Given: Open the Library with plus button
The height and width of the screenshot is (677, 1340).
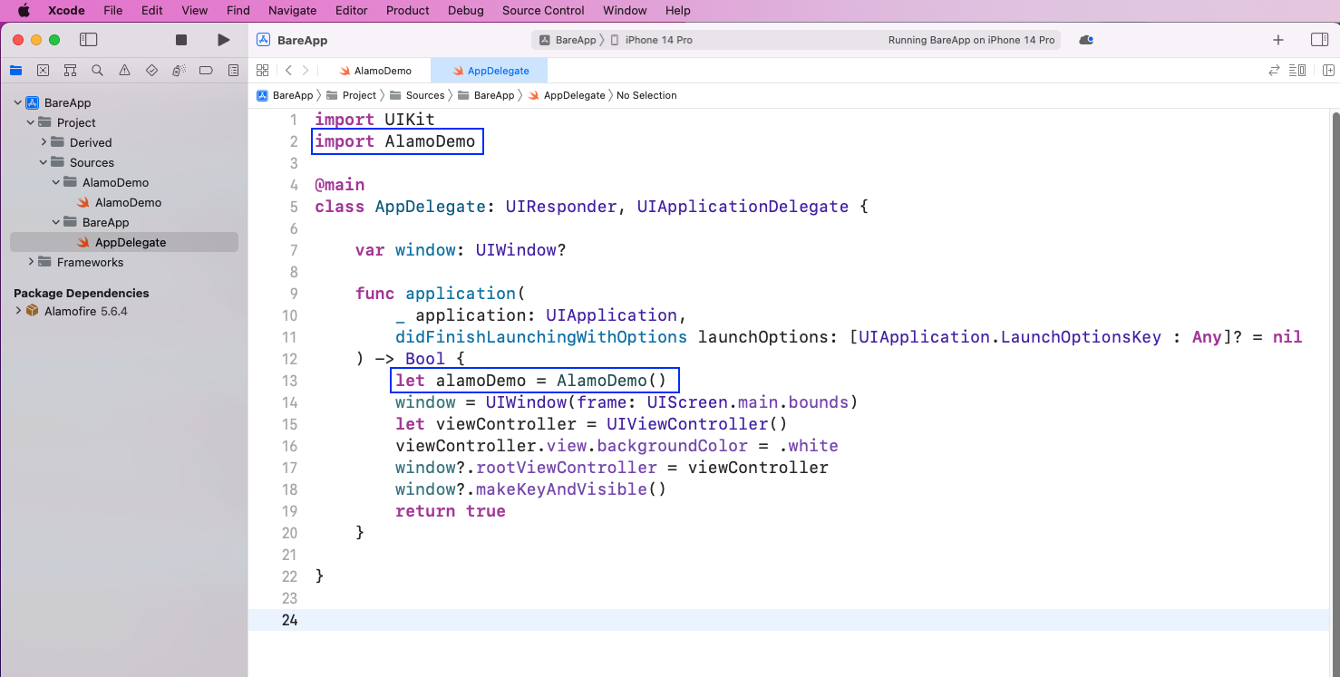Looking at the screenshot, I should 1278,40.
